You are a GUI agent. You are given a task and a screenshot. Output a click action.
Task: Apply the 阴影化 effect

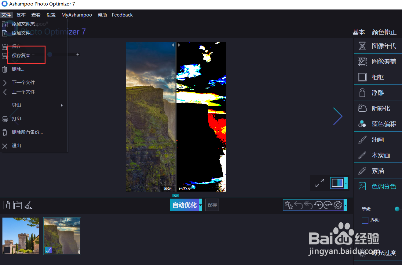(x=378, y=108)
